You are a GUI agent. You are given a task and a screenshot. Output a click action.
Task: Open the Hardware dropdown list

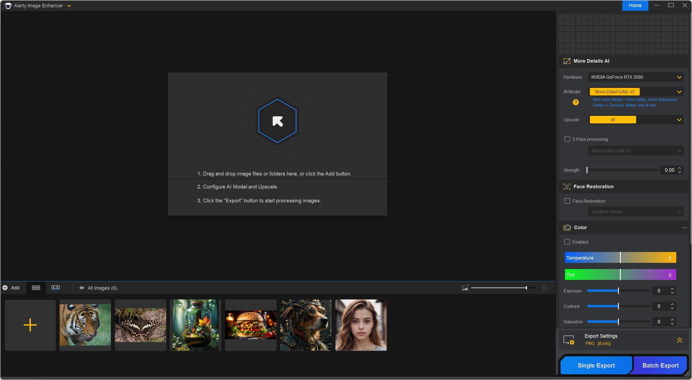[x=635, y=77]
